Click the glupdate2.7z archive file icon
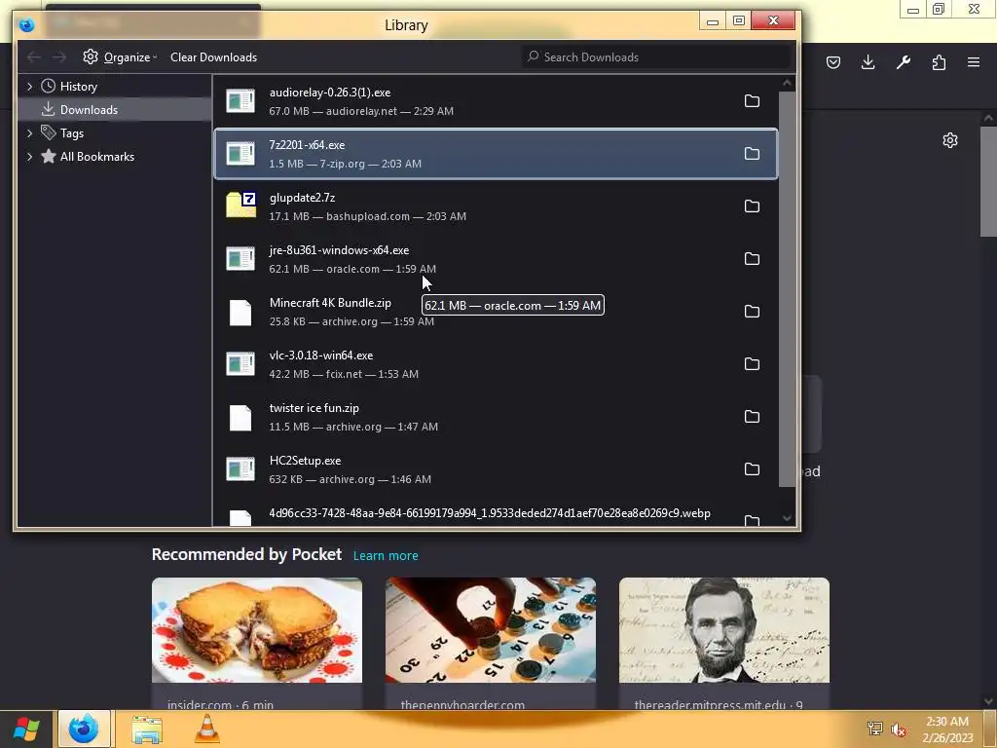The image size is (997, 748). pos(240,205)
